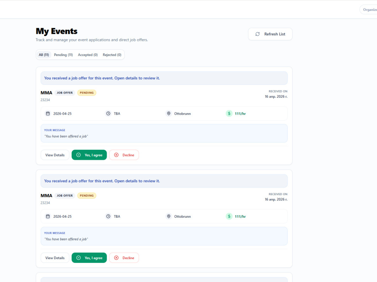Click the 2026-04-25 date in the first card
This screenshot has width=377, height=282.
[x=63, y=114]
